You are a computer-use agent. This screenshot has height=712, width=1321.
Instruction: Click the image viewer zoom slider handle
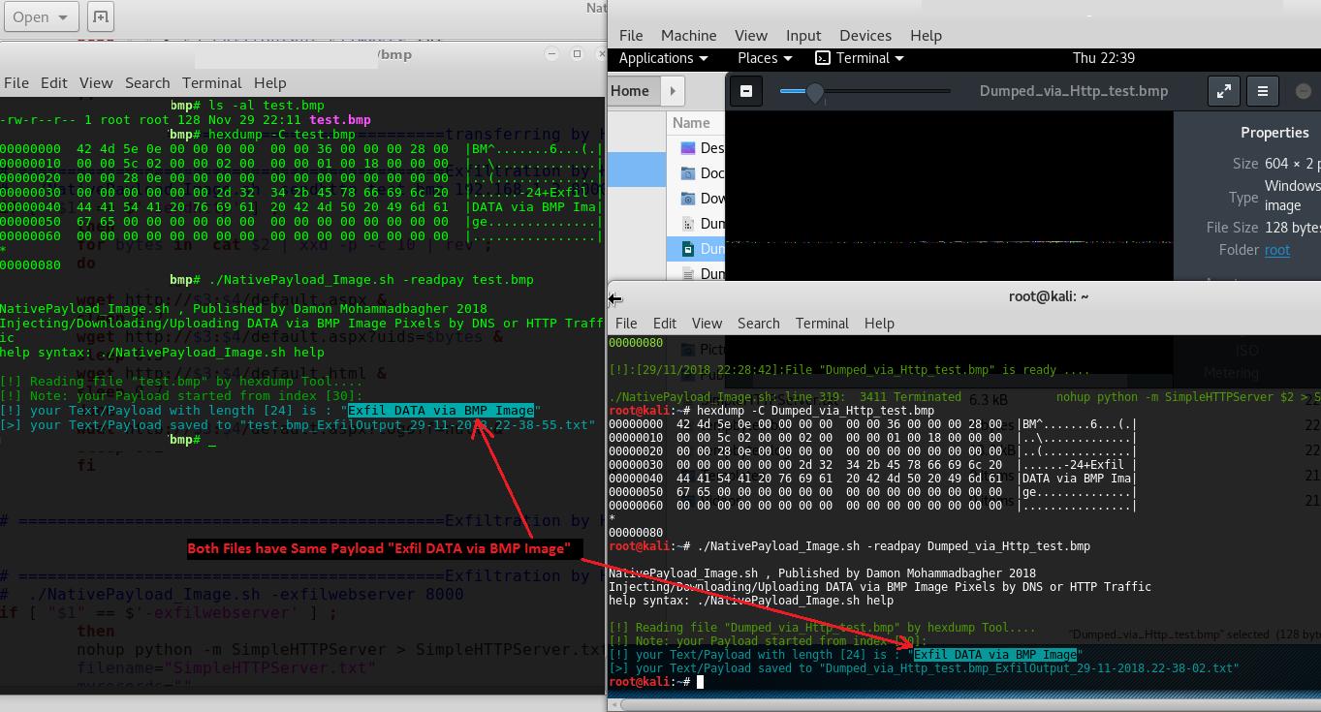[x=815, y=92]
